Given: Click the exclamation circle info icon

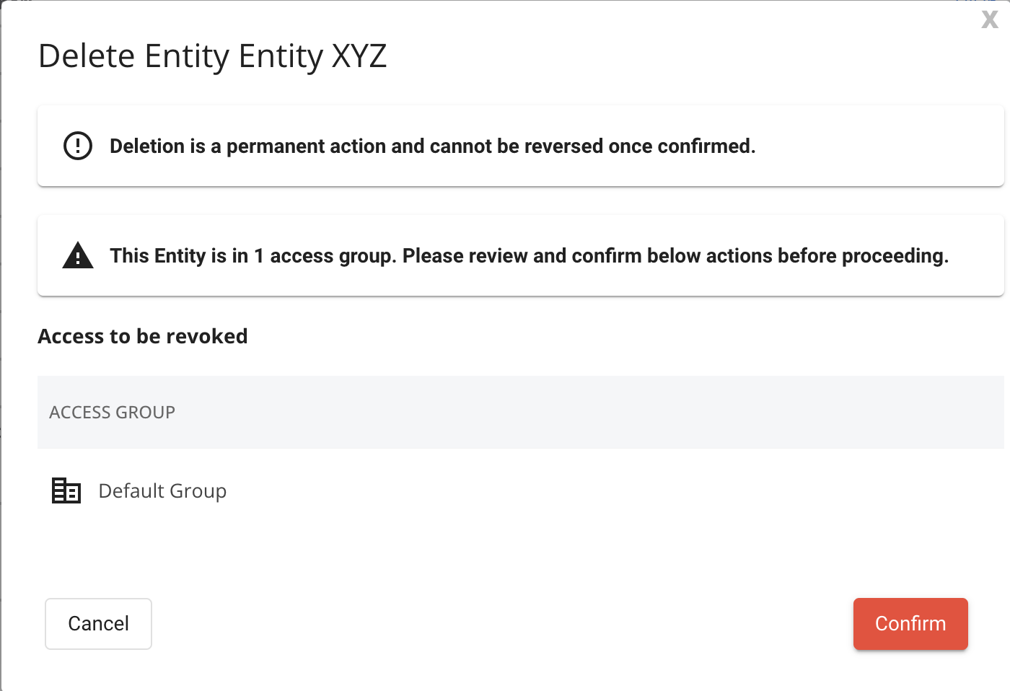Looking at the screenshot, I should click(78, 146).
